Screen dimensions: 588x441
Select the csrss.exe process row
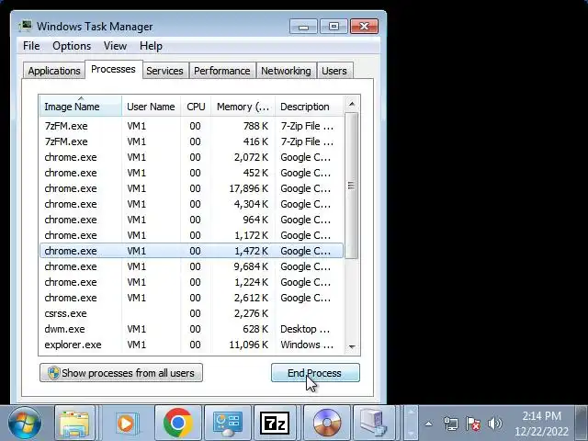click(191, 313)
